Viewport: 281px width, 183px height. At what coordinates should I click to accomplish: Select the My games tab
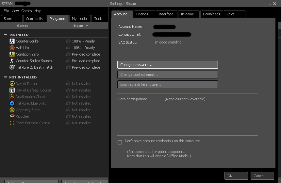coord(58,19)
